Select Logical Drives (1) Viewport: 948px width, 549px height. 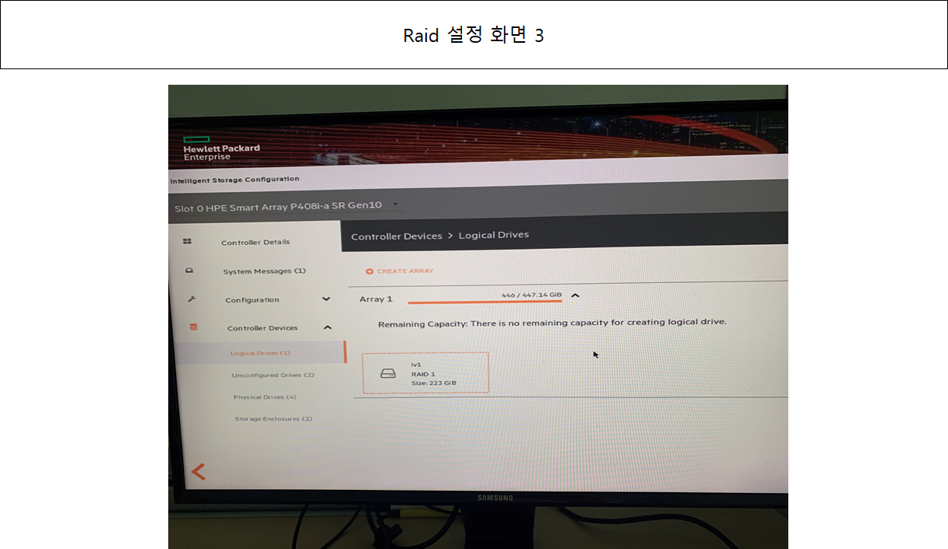point(260,353)
